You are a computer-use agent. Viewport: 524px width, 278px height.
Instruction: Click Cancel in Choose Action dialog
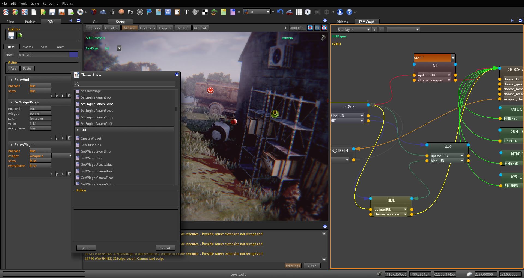[165, 248]
